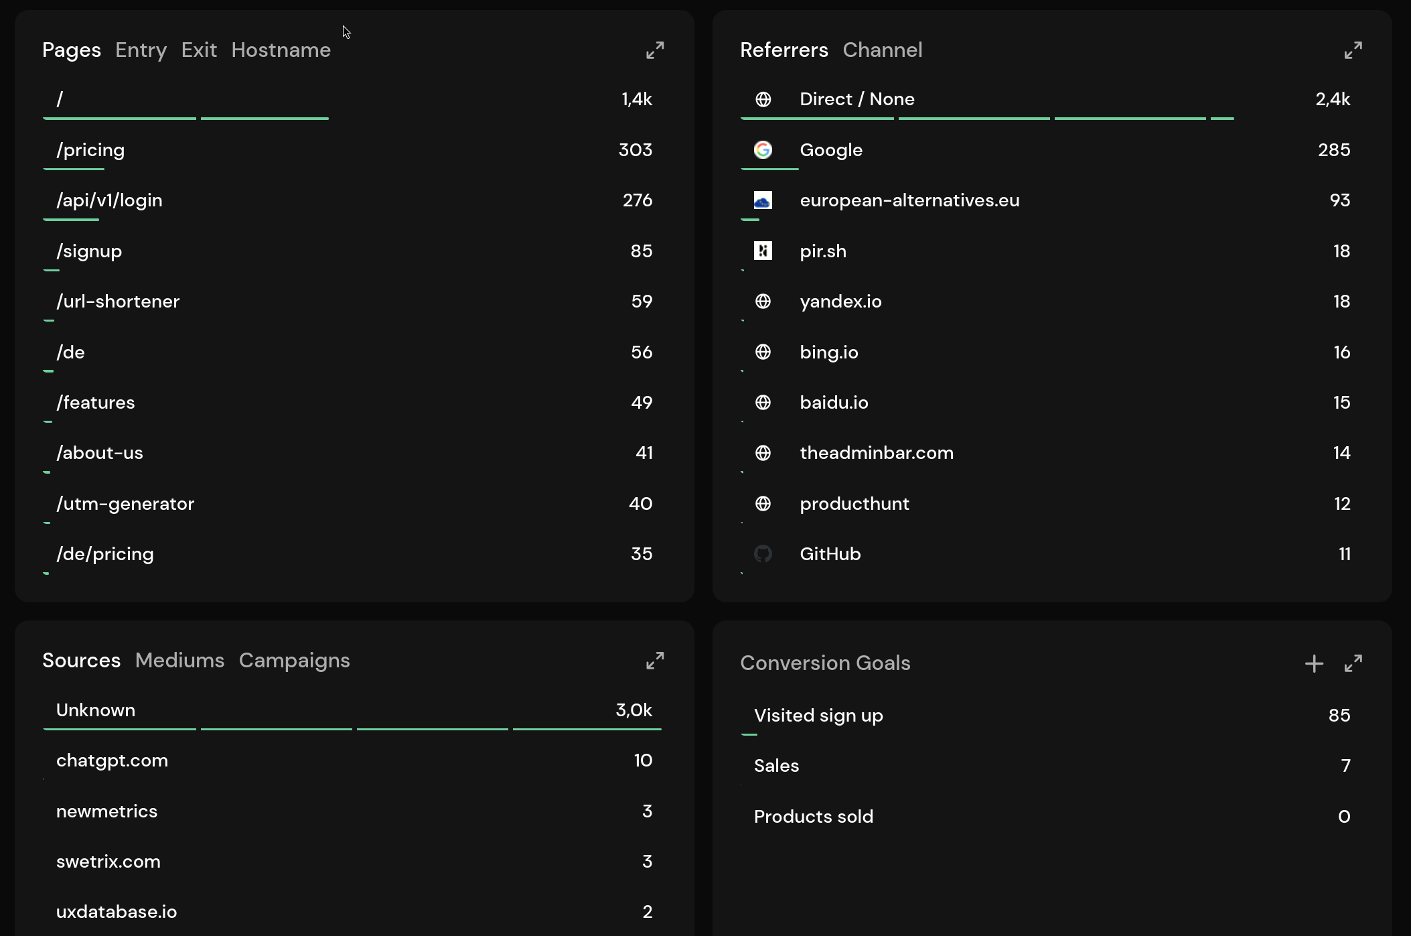Click the european-alternatives.eu favicon

coord(763,200)
